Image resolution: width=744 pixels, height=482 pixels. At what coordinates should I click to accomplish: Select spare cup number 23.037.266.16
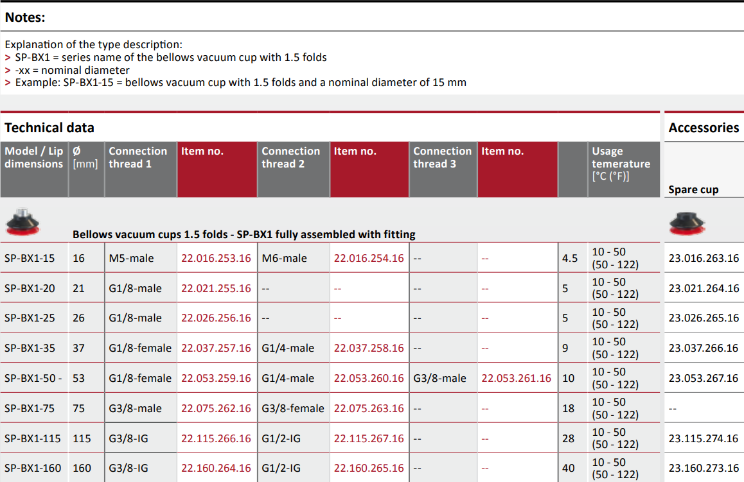[704, 348]
